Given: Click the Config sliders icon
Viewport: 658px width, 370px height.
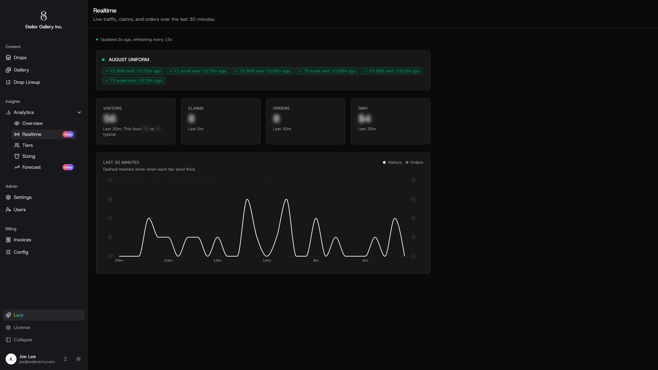Looking at the screenshot, I should (8, 252).
